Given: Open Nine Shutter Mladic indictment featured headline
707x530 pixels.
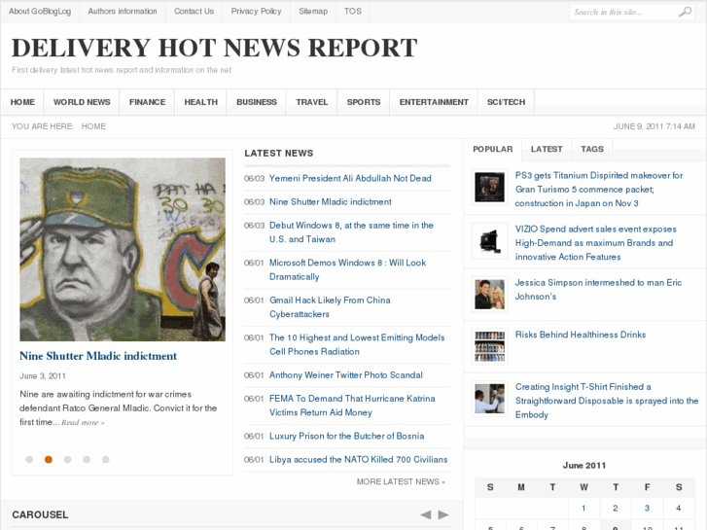Looking at the screenshot, I should [98, 356].
